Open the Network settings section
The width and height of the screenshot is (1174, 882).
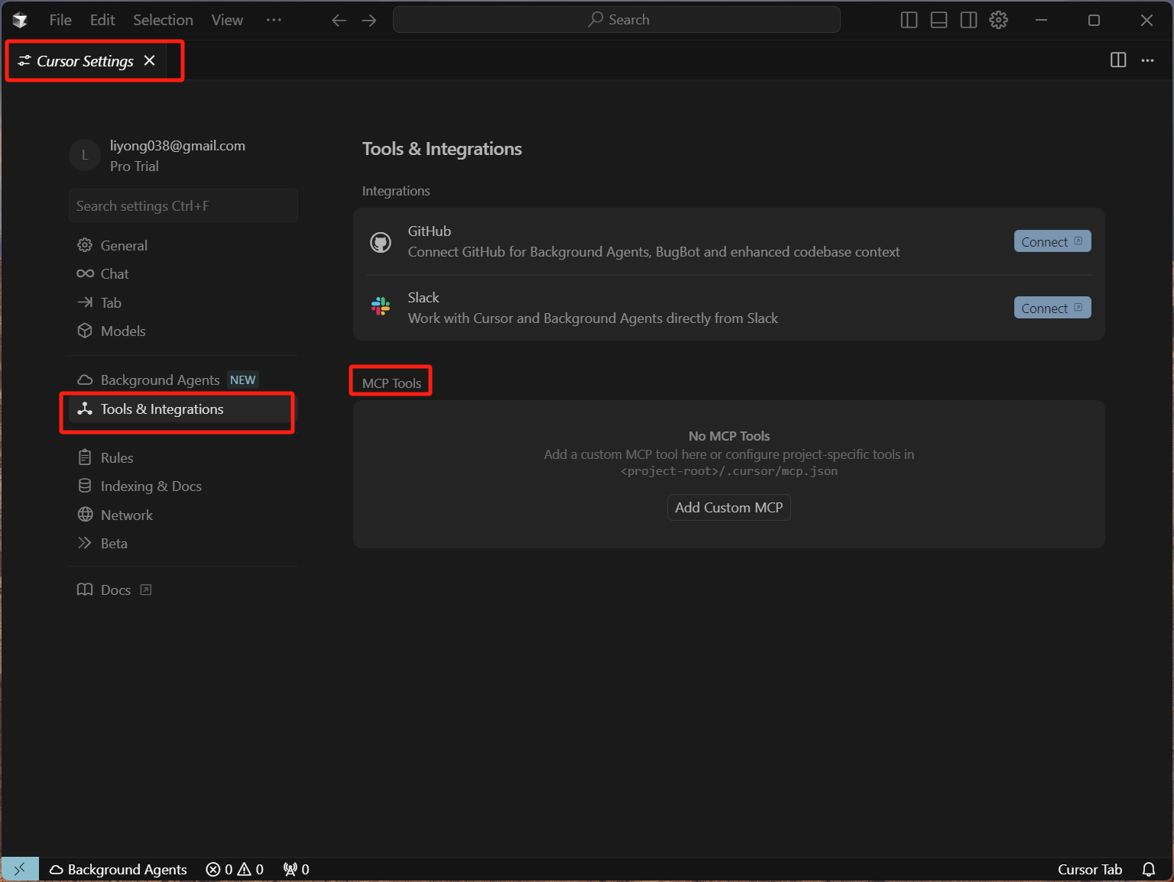coord(127,515)
